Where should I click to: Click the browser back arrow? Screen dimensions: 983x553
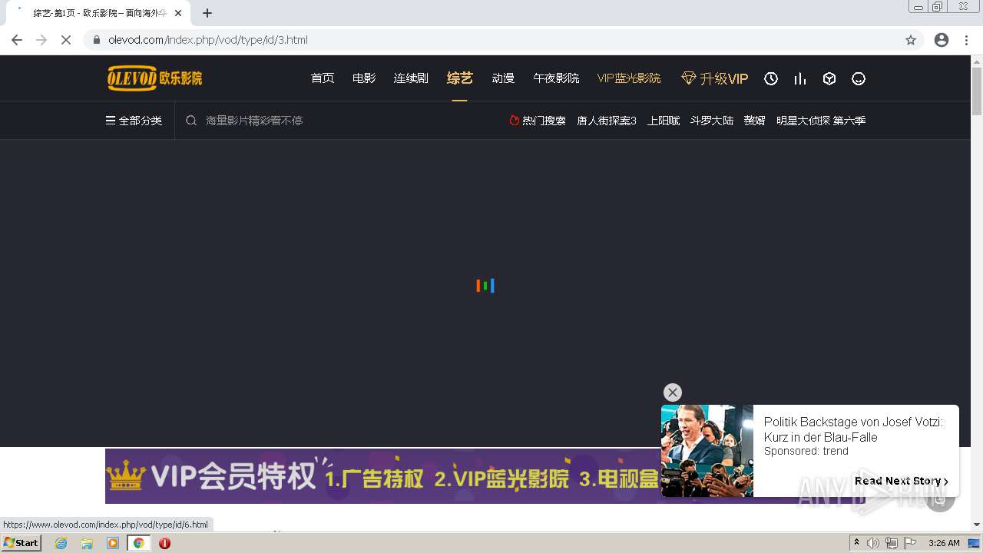tap(17, 40)
